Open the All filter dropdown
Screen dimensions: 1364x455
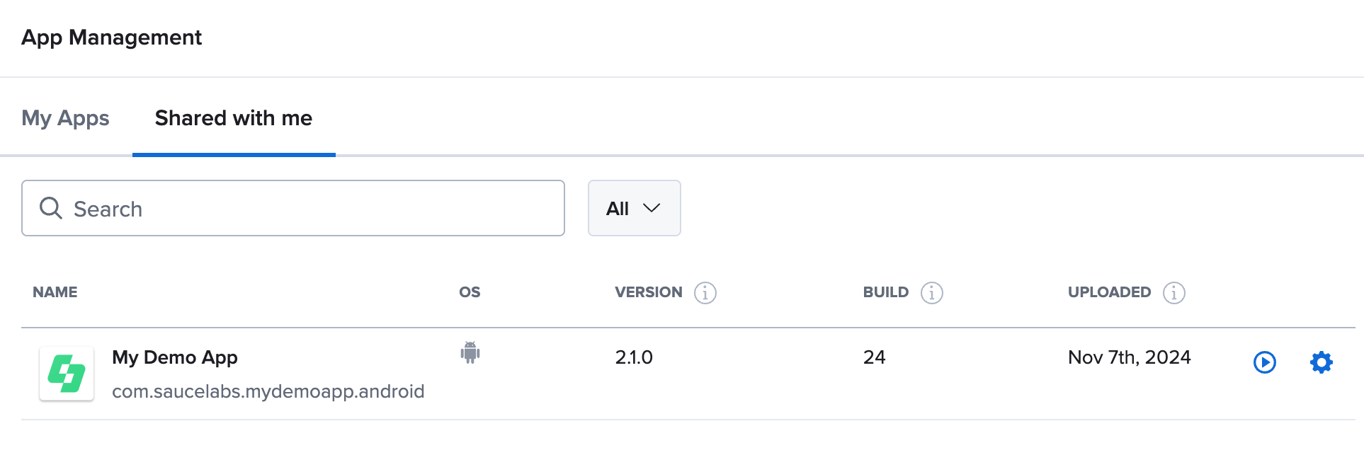click(633, 208)
